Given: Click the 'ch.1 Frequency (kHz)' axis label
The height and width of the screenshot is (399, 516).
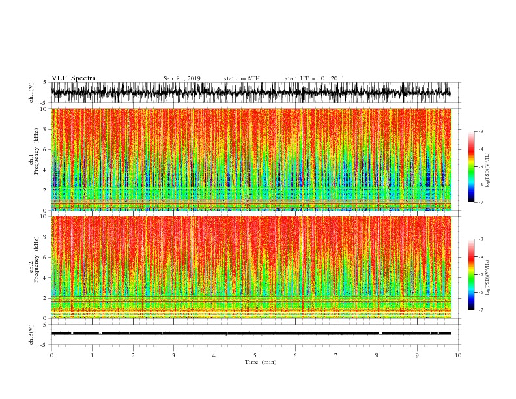Looking at the screenshot, I should 33,151.
